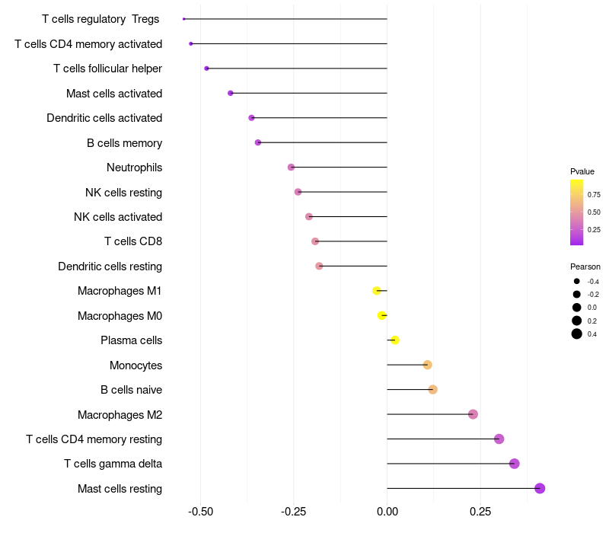Select the Macrophages M2 data point
The width and height of the screenshot is (609, 533).
click(473, 414)
